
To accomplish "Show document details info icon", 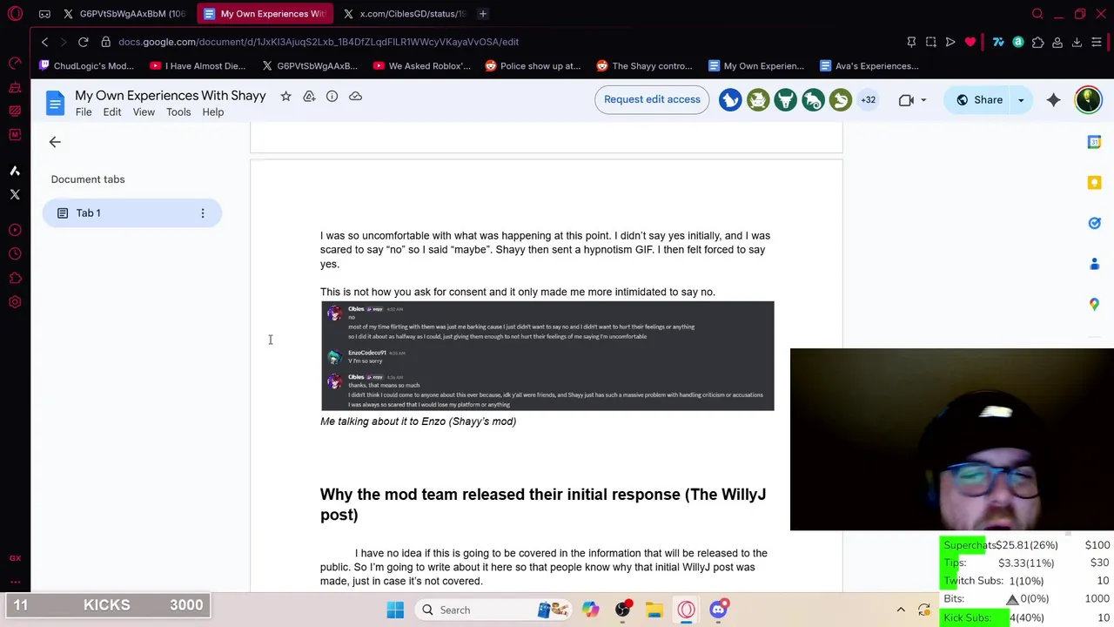I will point(332,96).
